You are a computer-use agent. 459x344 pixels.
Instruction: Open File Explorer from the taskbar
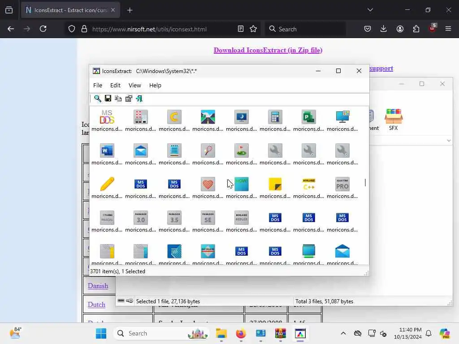click(x=221, y=333)
